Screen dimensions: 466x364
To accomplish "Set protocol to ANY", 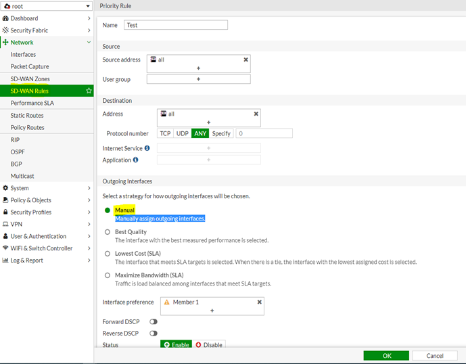I will click(200, 133).
